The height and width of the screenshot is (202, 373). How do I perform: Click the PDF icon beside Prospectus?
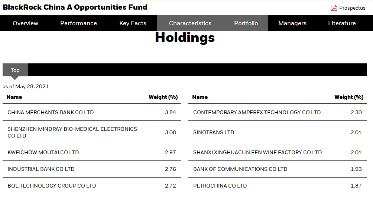coord(334,8)
